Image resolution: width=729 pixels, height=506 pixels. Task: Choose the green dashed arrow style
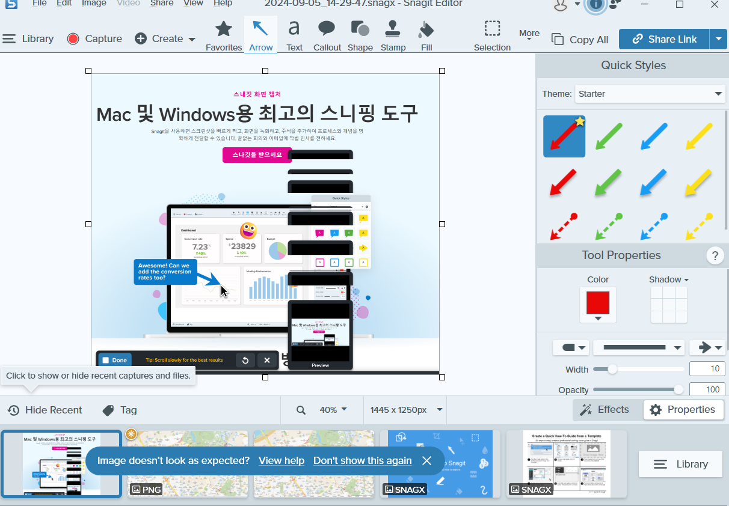coord(609,227)
